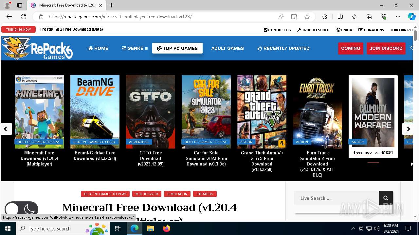Click ADVENTURE tag on GTFO card
This screenshot has width=419, height=235.
[x=139, y=142]
